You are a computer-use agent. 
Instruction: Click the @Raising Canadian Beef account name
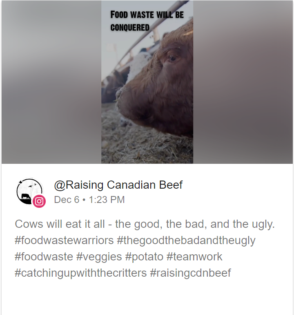click(118, 185)
